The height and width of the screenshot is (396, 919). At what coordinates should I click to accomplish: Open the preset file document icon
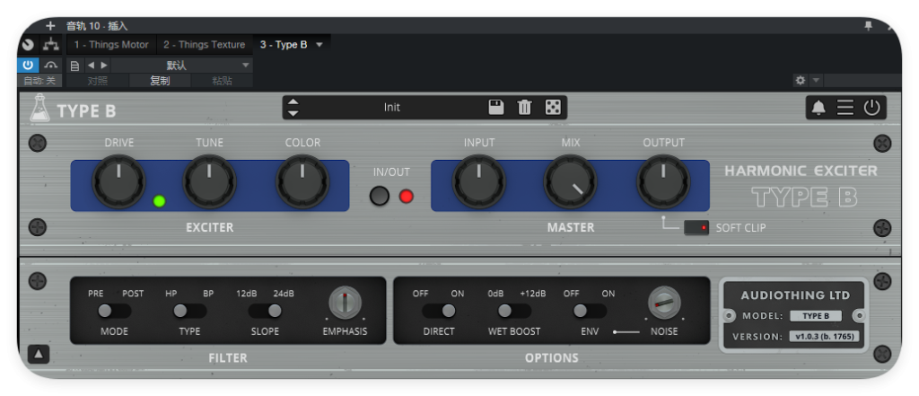[x=74, y=66]
